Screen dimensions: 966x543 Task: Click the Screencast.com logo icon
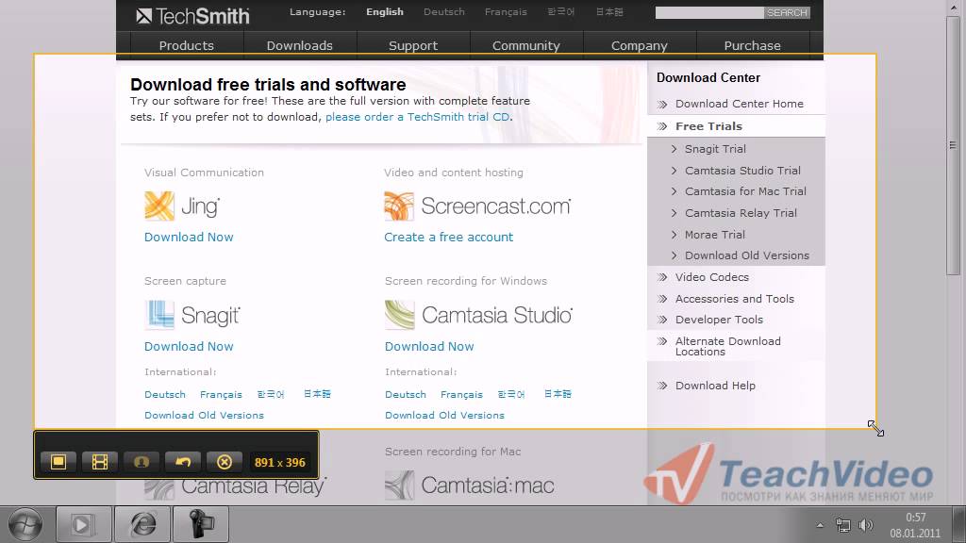pos(399,206)
